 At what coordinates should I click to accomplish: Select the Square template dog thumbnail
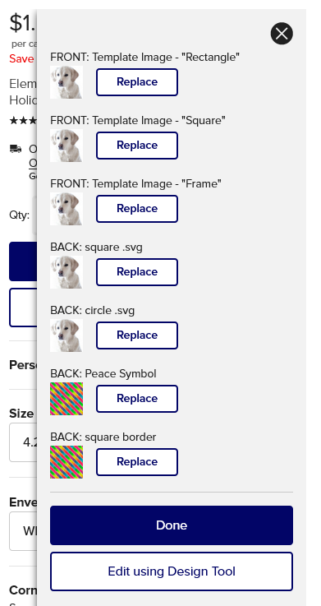coord(66,146)
